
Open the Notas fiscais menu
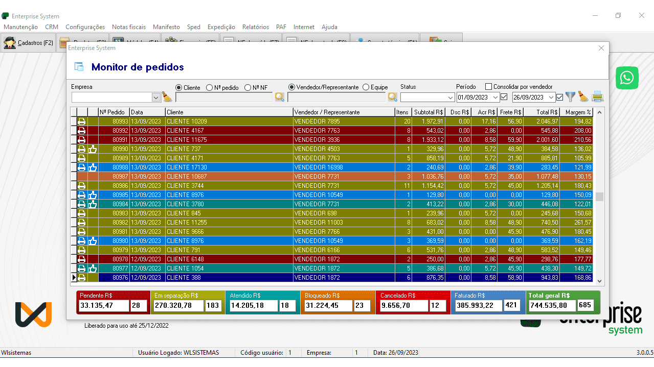click(129, 27)
